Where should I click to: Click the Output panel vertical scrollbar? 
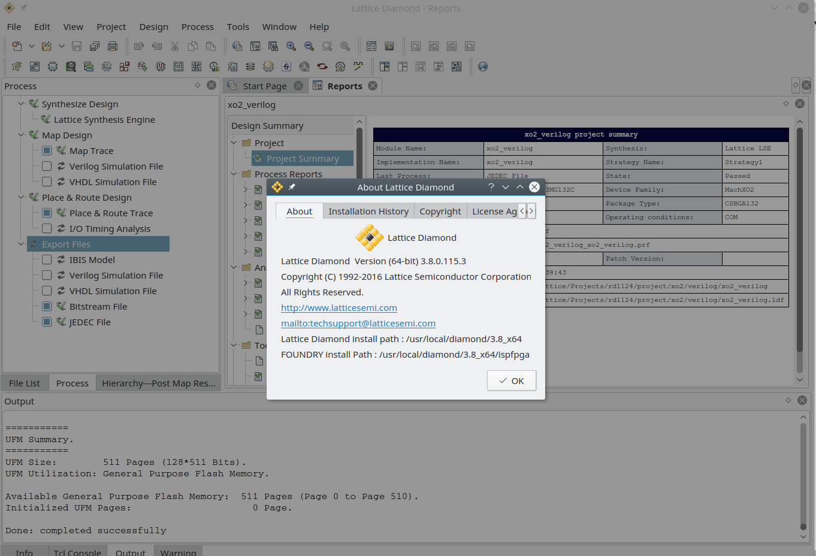click(x=803, y=476)
